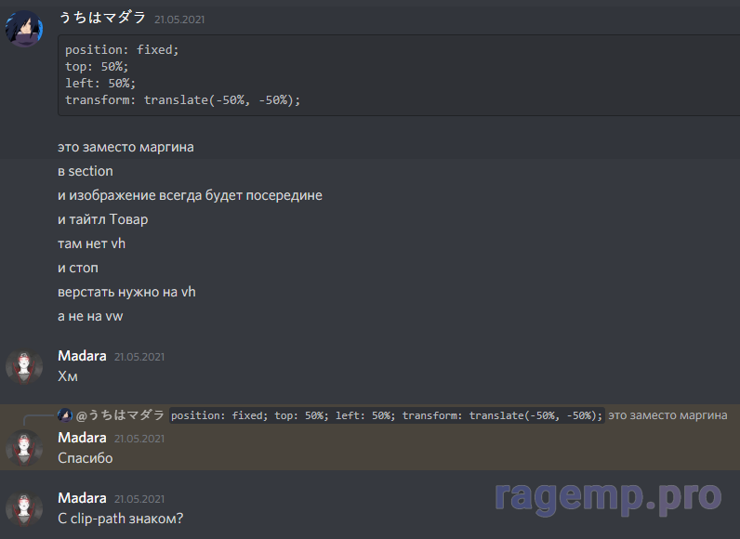This screenshot has width=740, height=539.
Task: Open the Madara avatar beside the "Хм" message
Action: 23,366
